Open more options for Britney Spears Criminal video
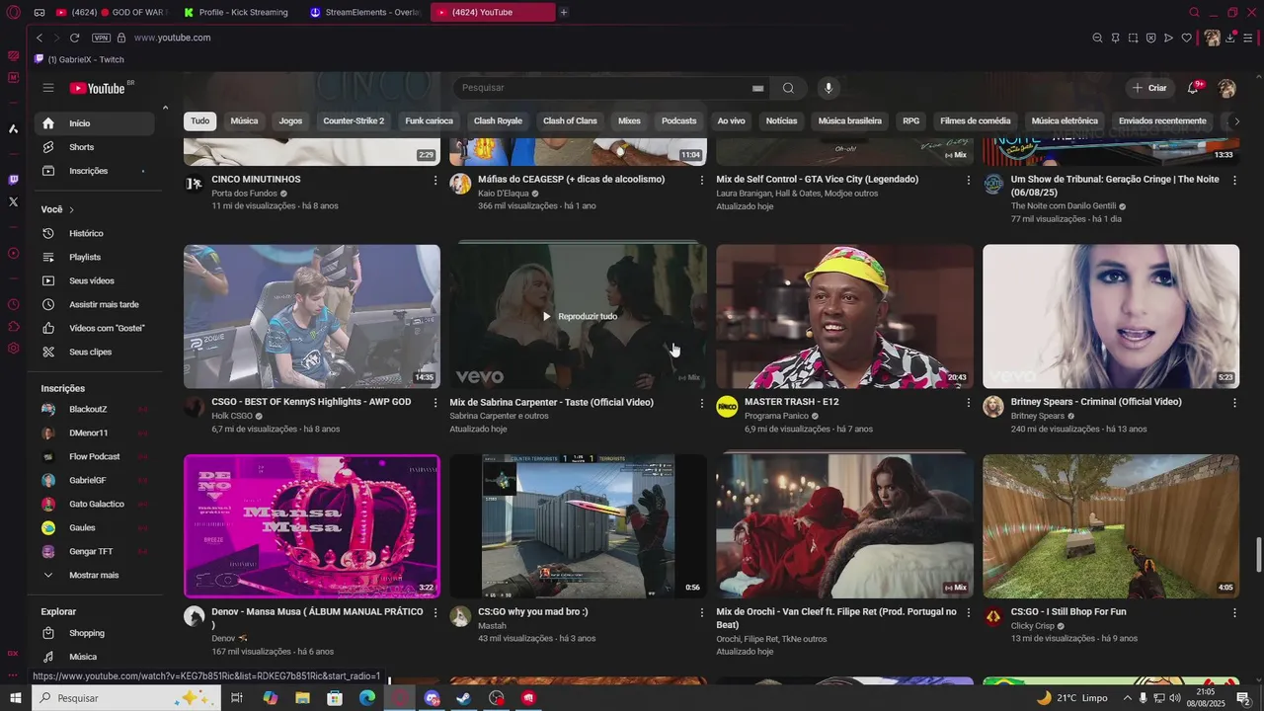The image size is (1264, 711). tap(1234, 403)
